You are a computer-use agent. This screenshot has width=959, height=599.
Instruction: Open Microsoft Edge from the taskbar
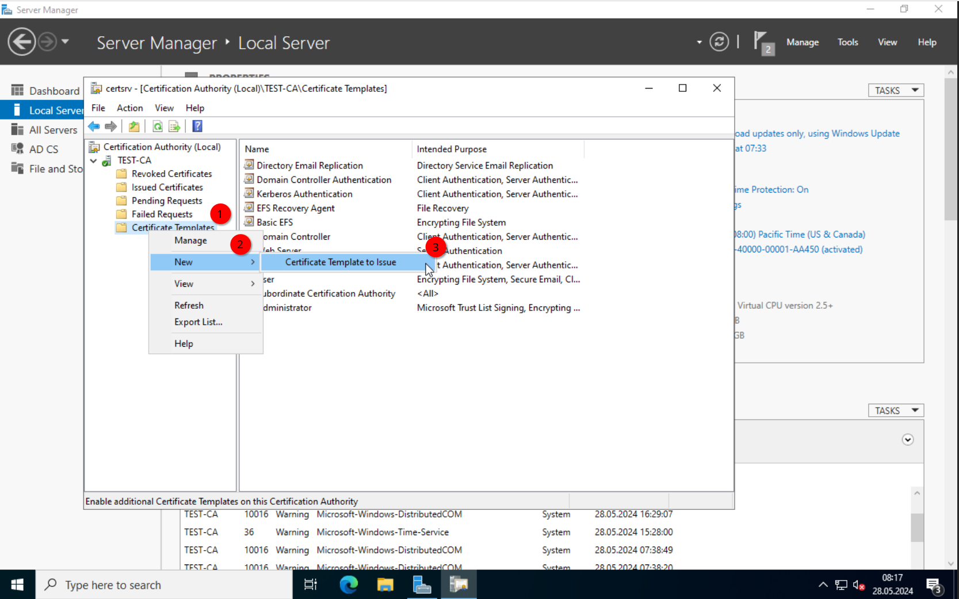click(x=349, y=585)
